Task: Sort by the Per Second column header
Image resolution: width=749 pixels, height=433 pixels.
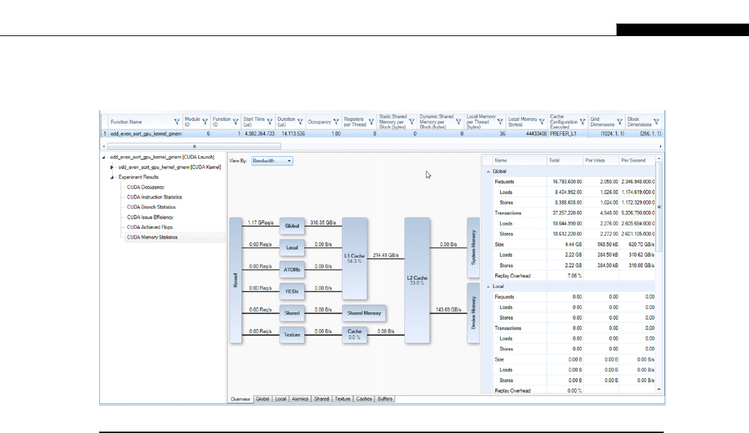Action: tap(637, 160)
